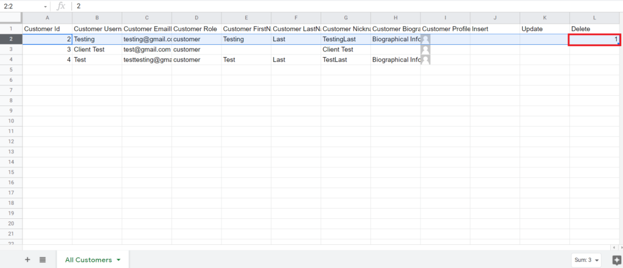
Task: Select column C header
Action: [147, 18]
